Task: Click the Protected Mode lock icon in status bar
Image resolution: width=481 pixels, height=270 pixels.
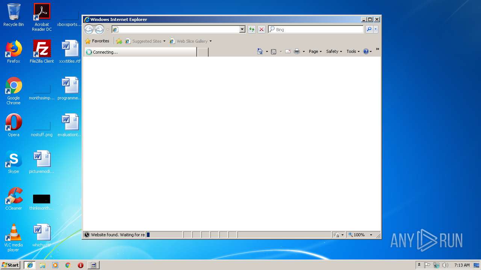Action: (x=337, y=235)
